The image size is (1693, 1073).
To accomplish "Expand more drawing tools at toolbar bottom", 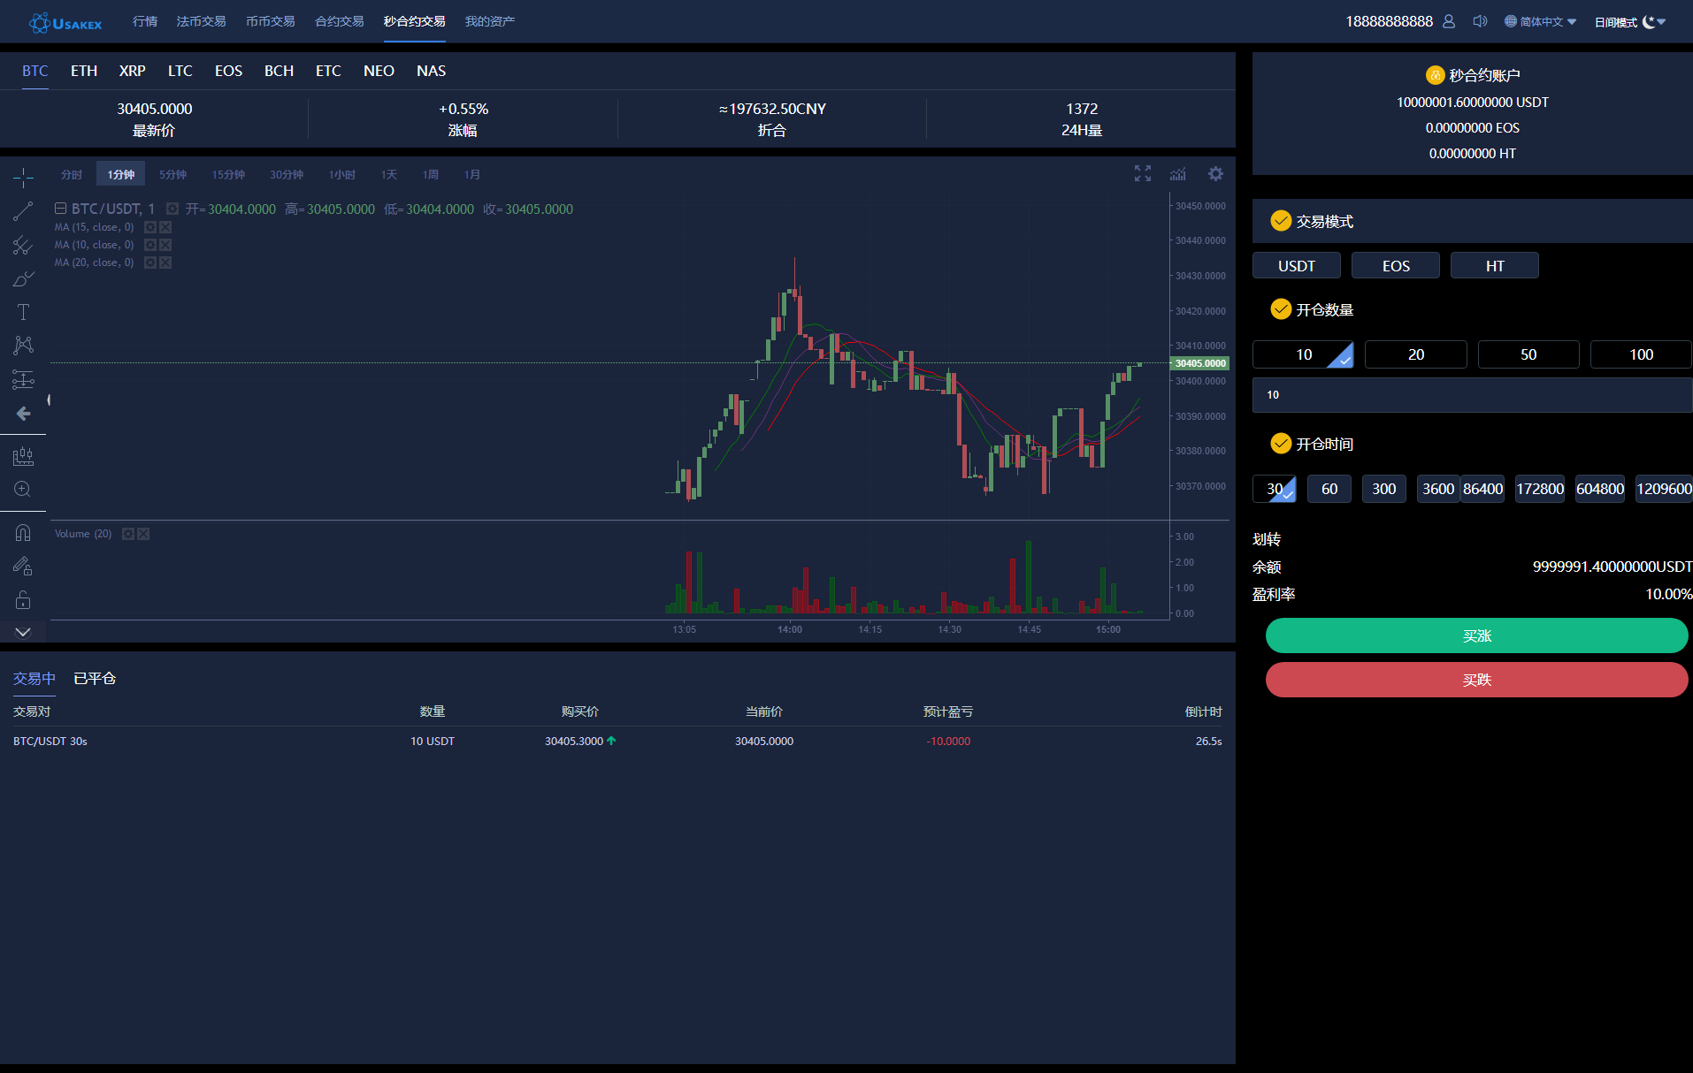I will pyautogui.click(x=23, y=632).
